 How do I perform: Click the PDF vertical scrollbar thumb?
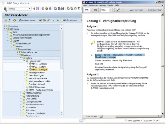click(x=163, y=66)
